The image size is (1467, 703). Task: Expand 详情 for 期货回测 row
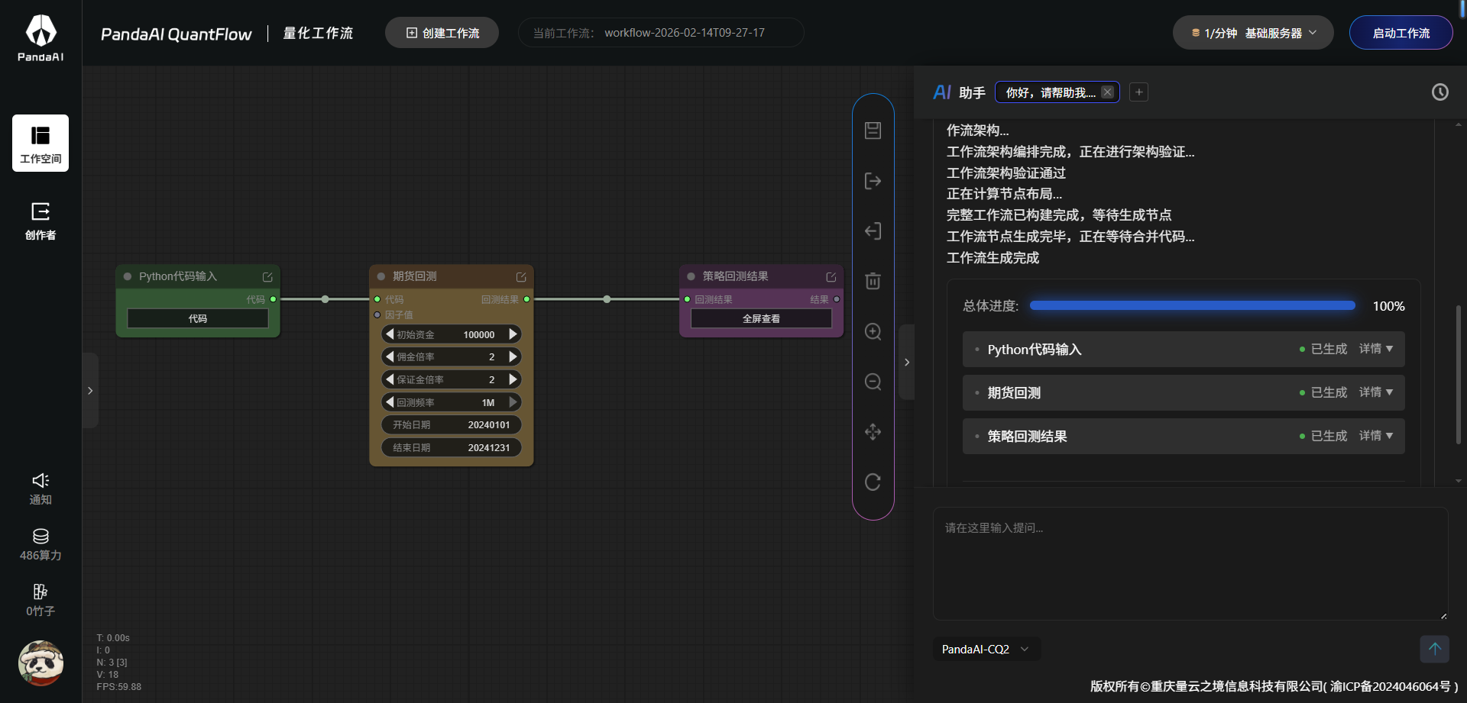click(1376, 392)
